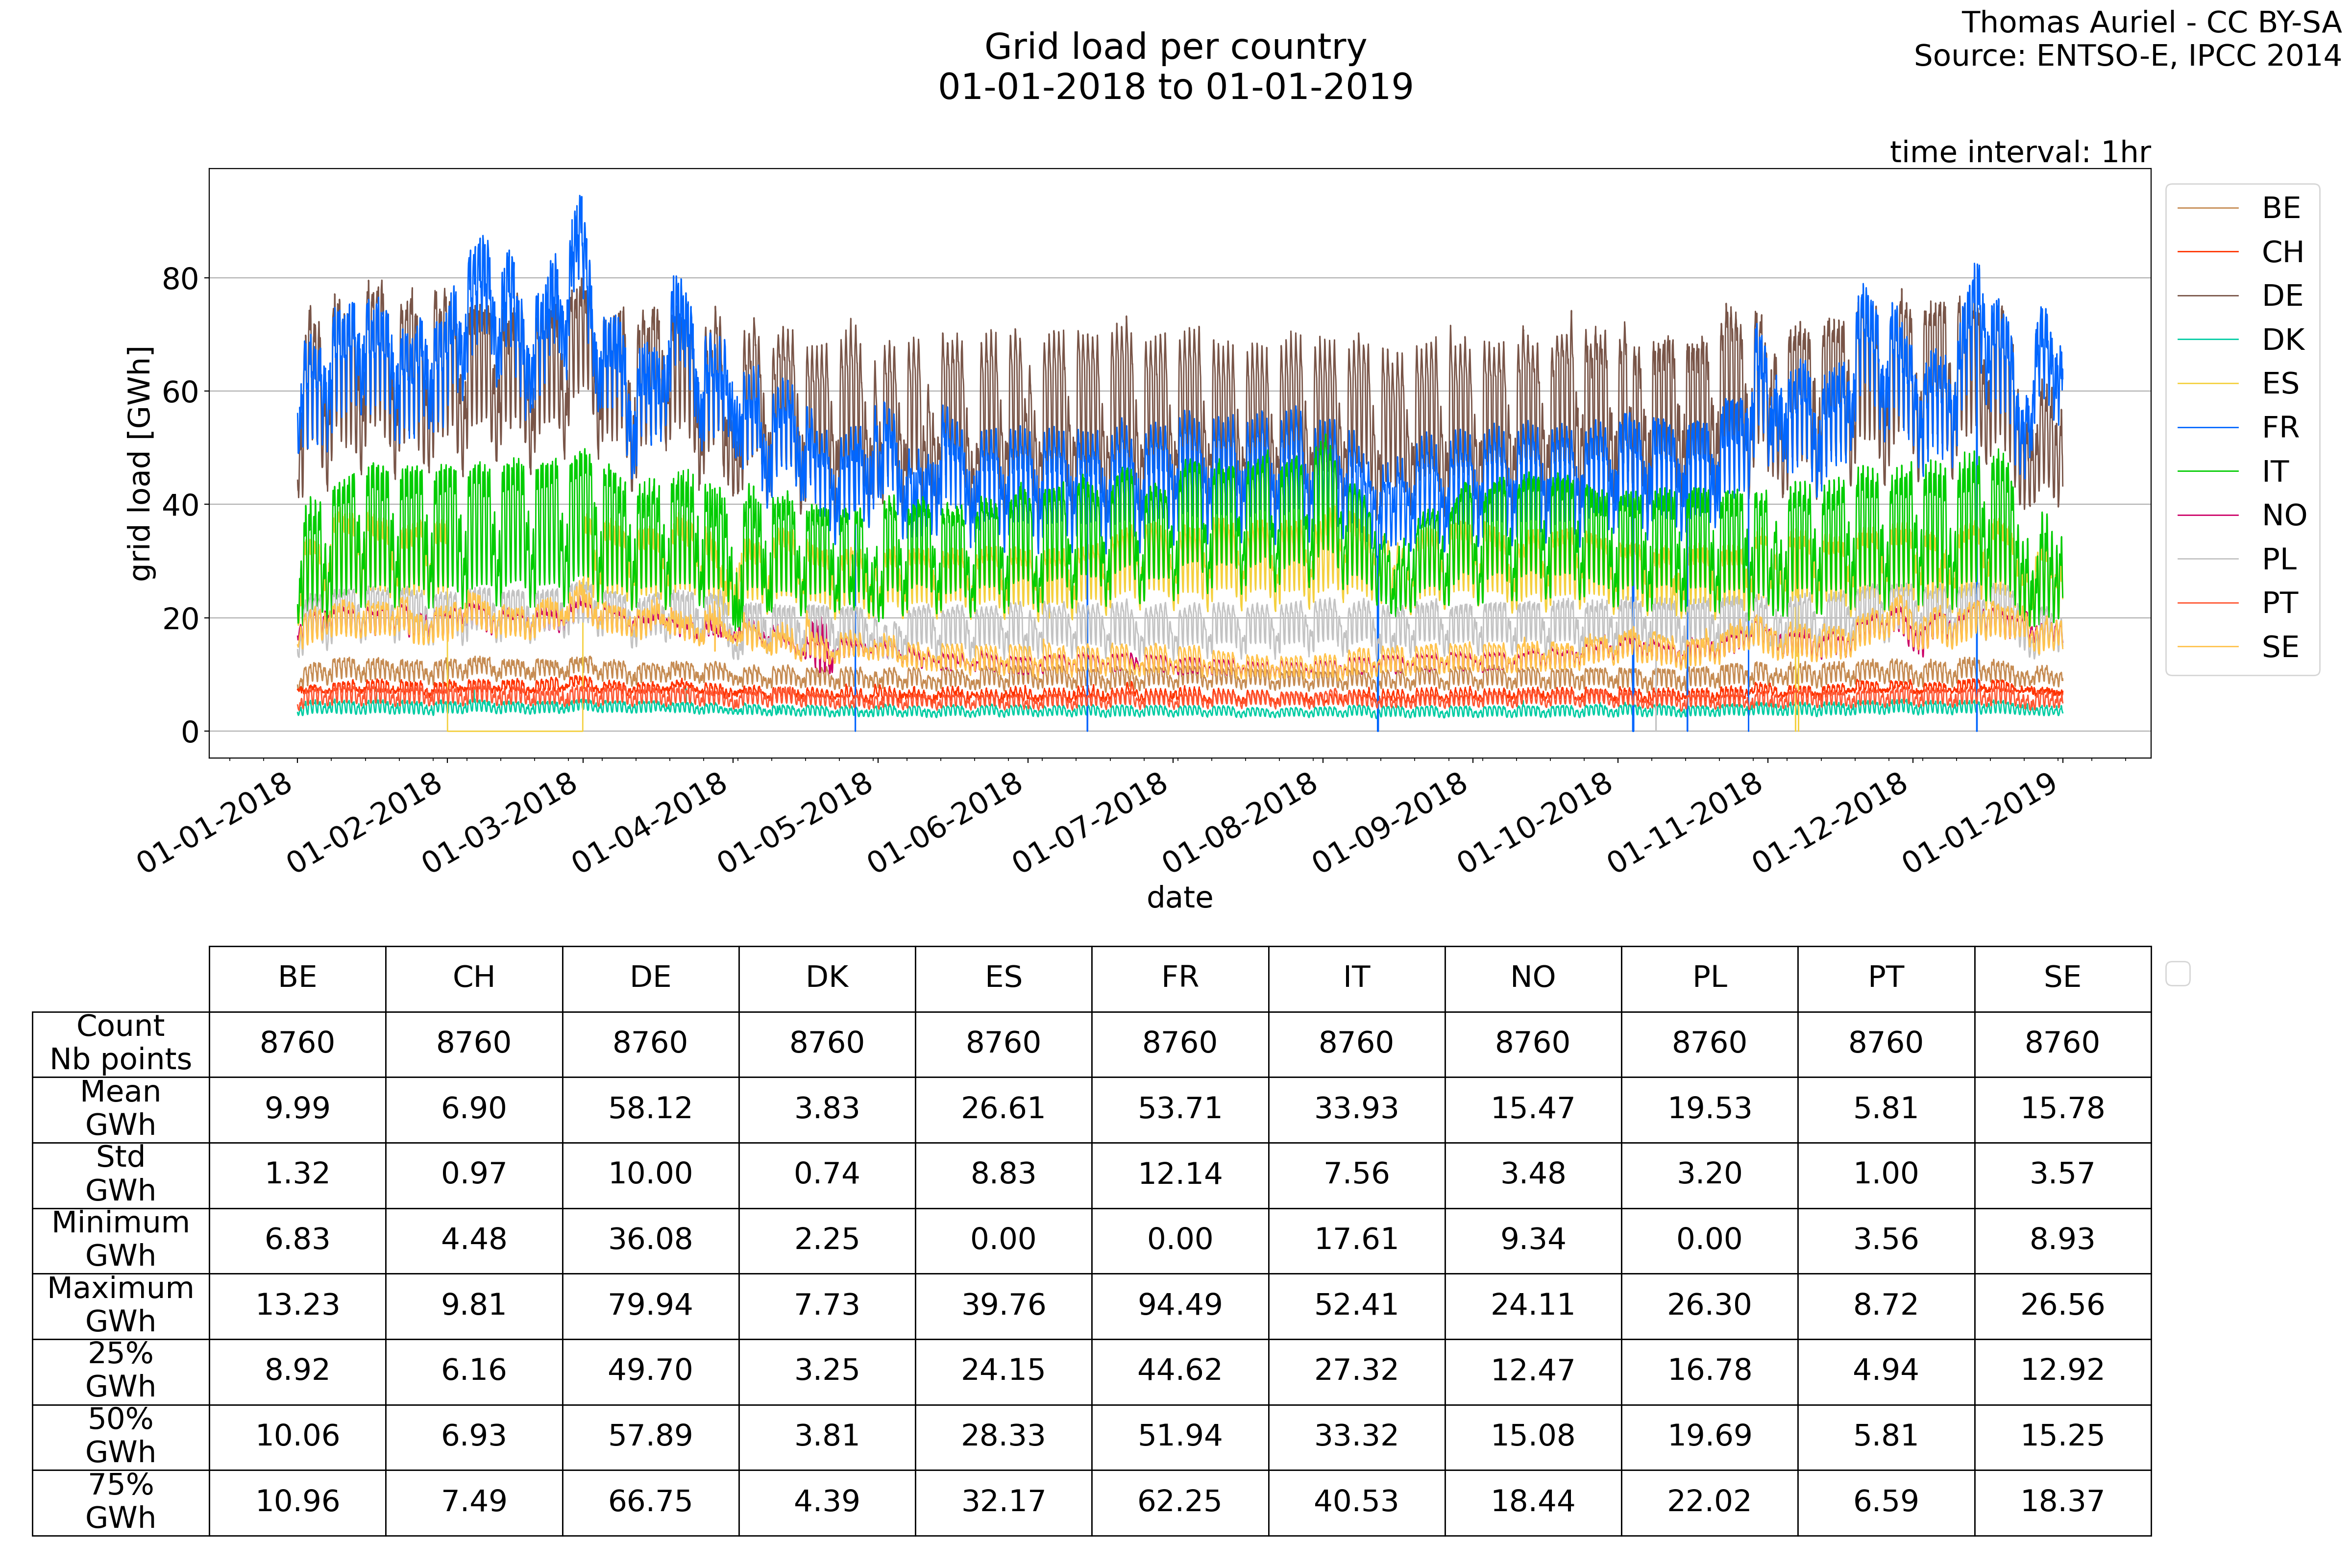Viewport: 2352px width, 1568px height.
Task: Click the PT 75% value 6.59
Action: pyautogui.click(x=1885, y=1500)
